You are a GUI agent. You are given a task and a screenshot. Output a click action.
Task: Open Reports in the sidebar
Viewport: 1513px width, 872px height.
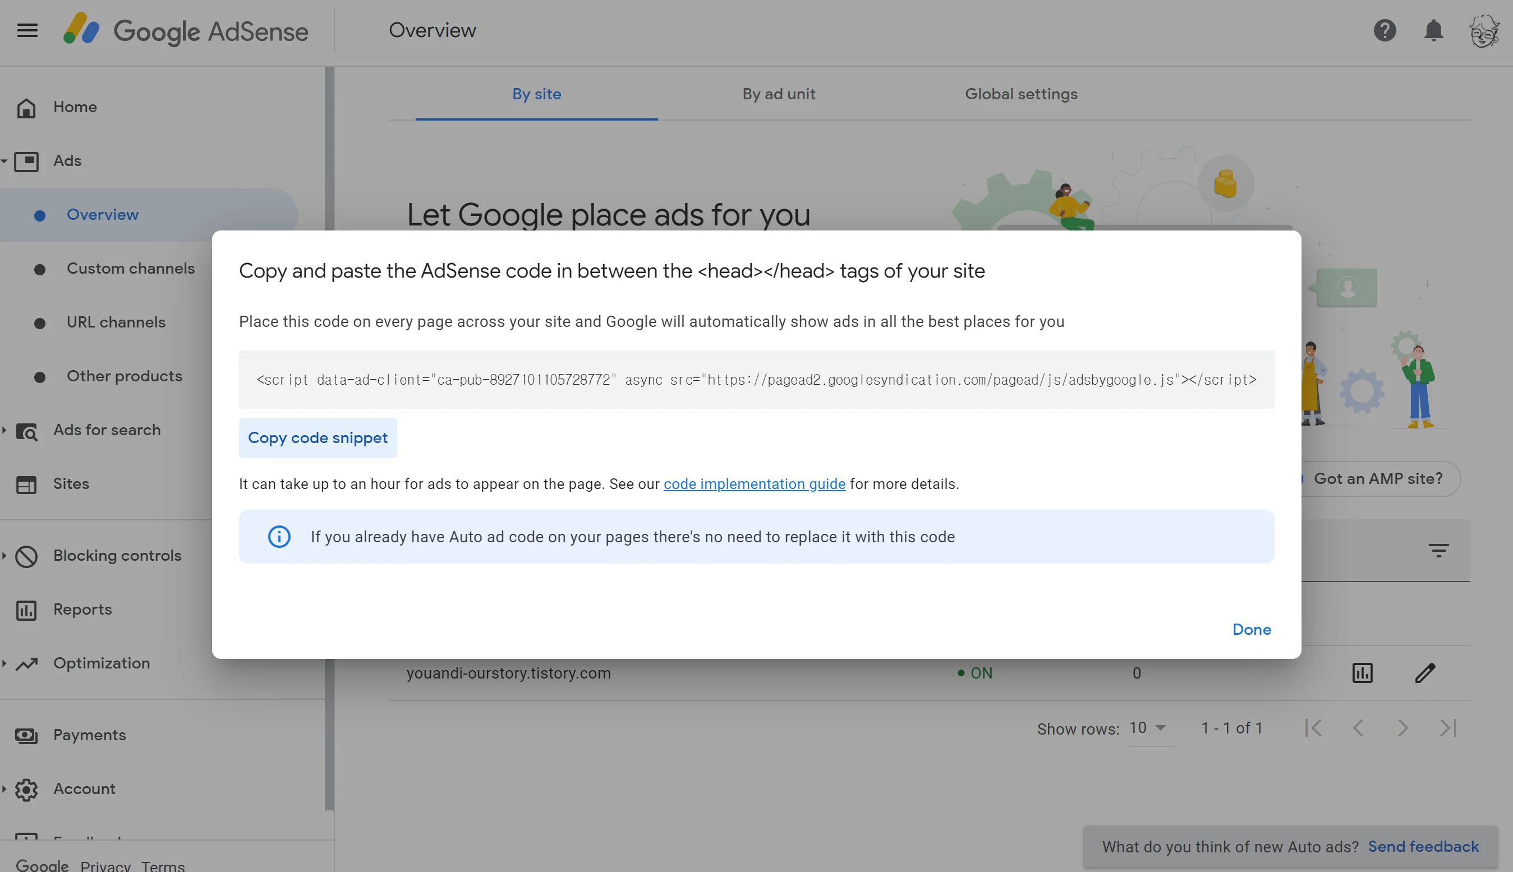[x=82, y=610]
